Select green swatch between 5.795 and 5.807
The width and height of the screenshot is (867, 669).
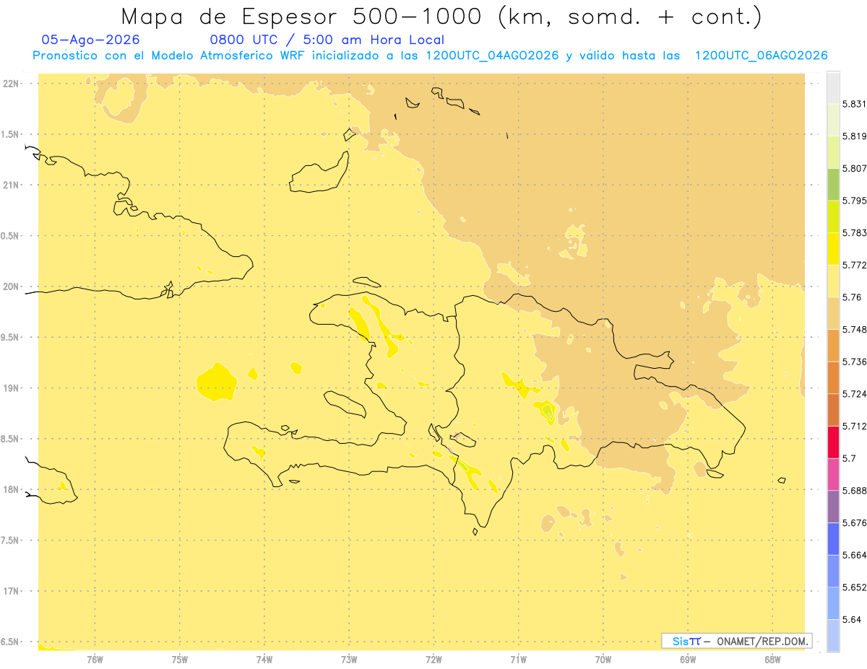[833, 185]
